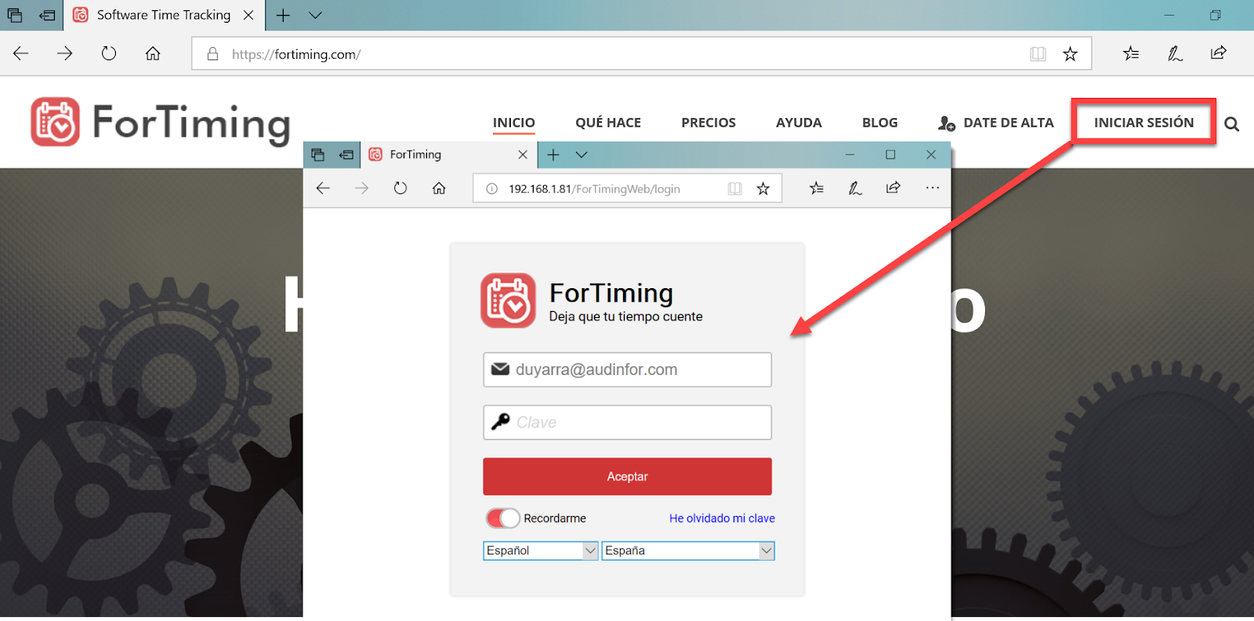Click the ForTiming logo in login card
The image size is (1254, 621).
tap(508, 300)
